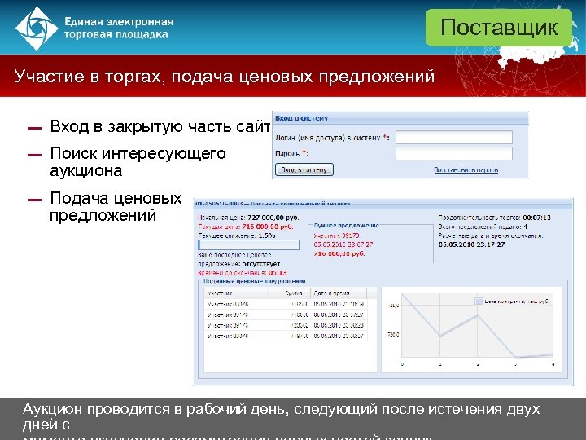586x440 pixels.
Task: Click best offer time '05.05.2010 23:07:27'
Action: [x=343, y=244]
